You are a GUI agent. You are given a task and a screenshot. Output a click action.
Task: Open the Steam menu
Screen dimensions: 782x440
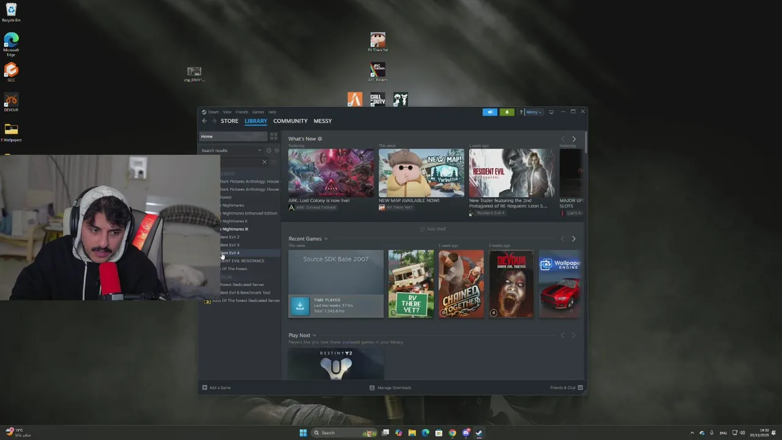pyautogui.click(x=213, y=112)
